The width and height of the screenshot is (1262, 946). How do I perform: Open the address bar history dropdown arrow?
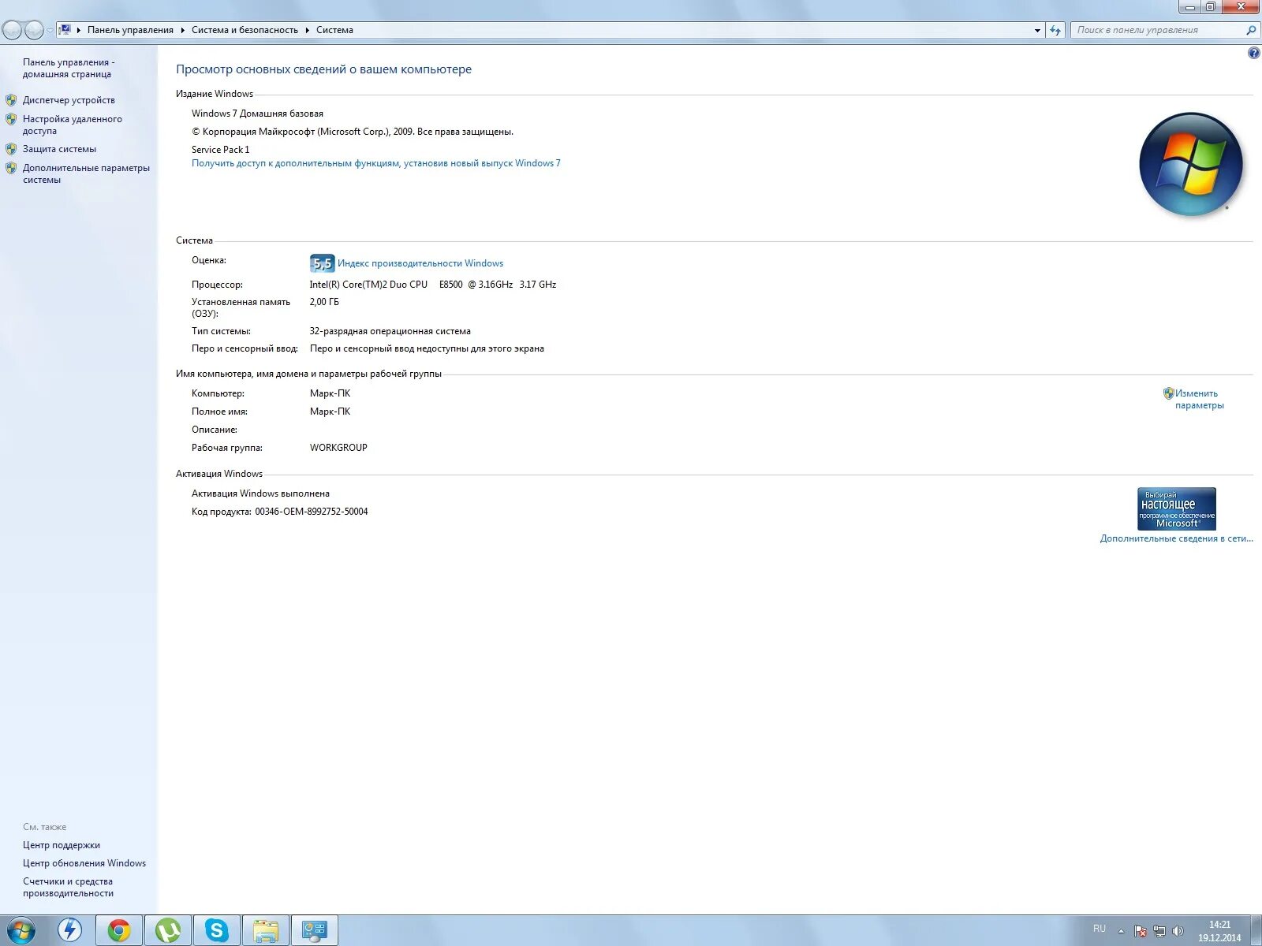coord(1037,30)
